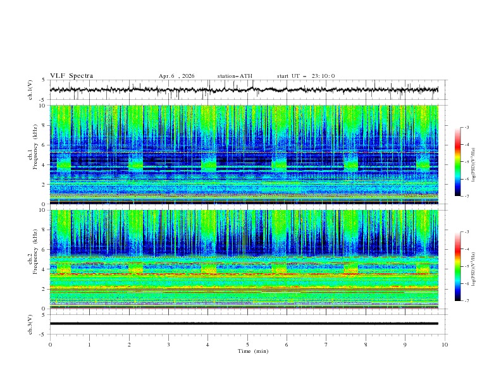Screen dimensions: 501x387
Task: Click the 'start UT = 23:10:0' header text
Action: 306,76
